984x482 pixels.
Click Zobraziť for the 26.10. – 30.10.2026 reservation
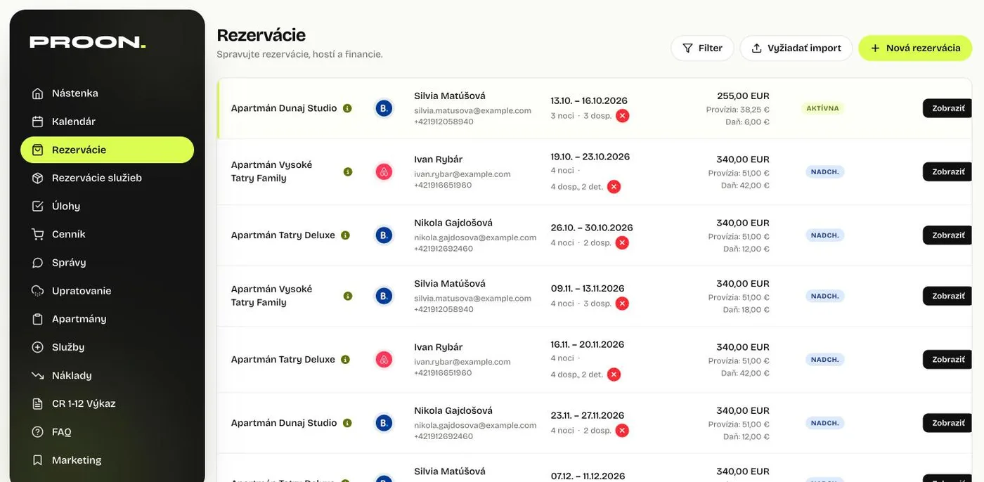pos(948,235)
